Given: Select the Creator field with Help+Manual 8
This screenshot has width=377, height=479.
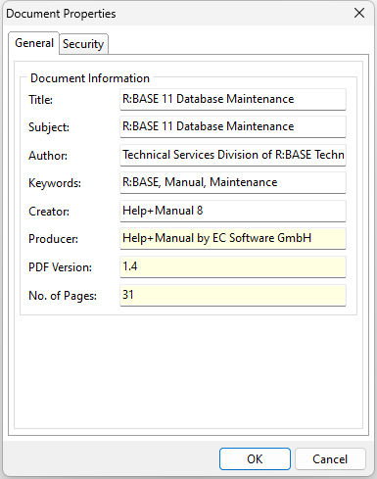Looking at the screenshot, I should click(x=233, y=211).
